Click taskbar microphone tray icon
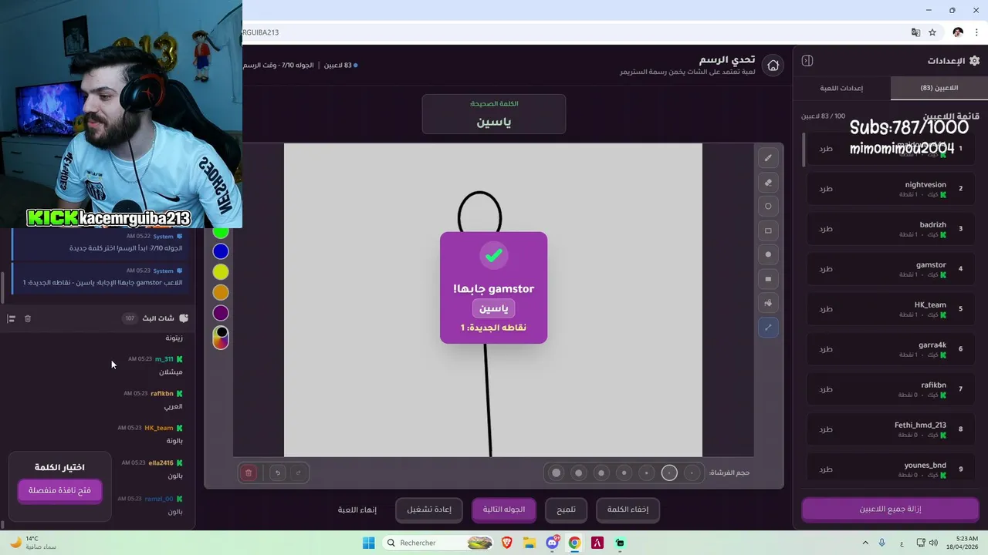The image size is (988, 555). pyautogui.click(x=881, y=543)
